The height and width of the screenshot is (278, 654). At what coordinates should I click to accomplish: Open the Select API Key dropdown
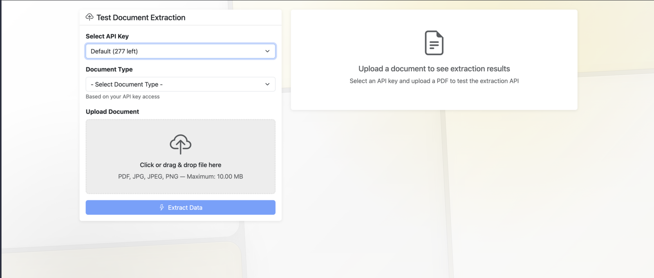coord(180,51)
